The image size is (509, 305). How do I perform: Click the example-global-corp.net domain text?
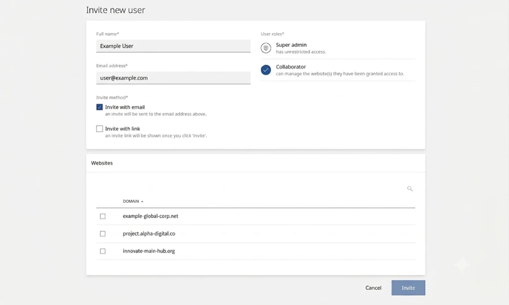[150, 216]
